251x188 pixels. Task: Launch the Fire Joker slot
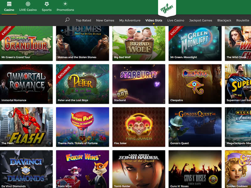[x=139, y=127]
